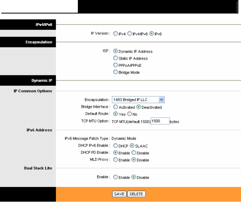Click the Dynamic Mode fetch type text
This screenshot has height=202, width=241.
point(124,138)
